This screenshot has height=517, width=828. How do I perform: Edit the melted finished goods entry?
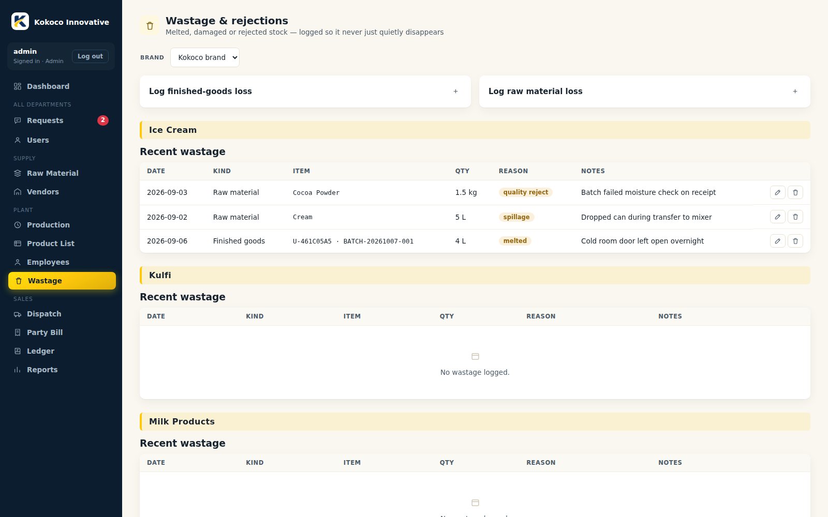tap(777, 241)
